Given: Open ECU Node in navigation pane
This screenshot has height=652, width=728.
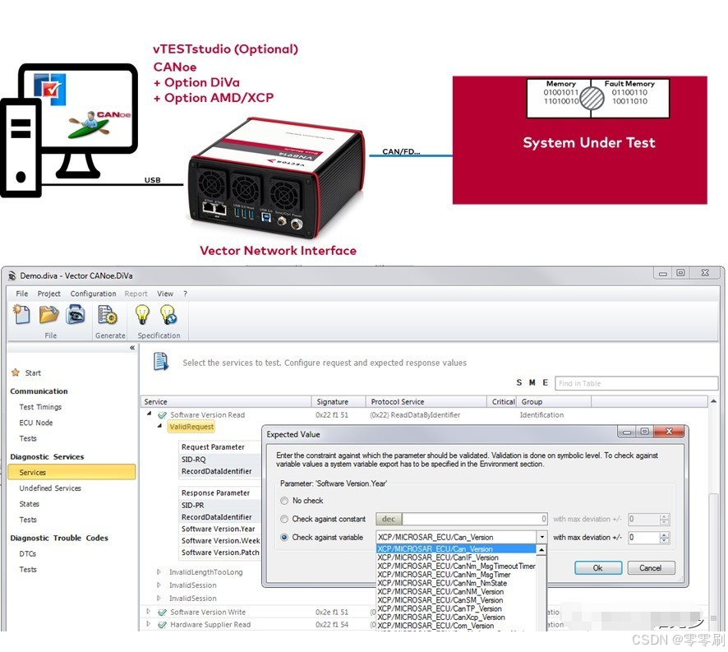Looking at the screenshot, I should (36, 423).
